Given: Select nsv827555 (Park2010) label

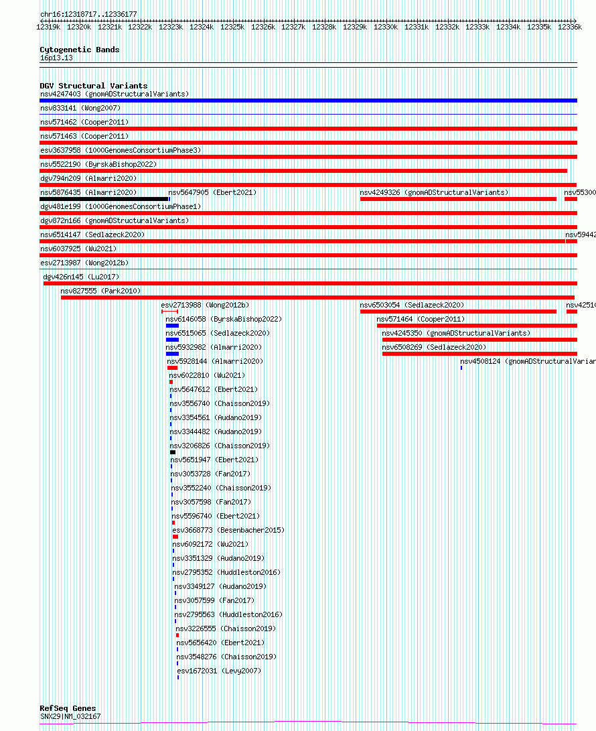Looking at the screenshot, I should point(100,291).
